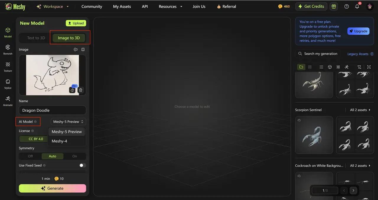Open the Animate sidebar tool
Screen dimensions: 378x200
(x=8, y=100)
